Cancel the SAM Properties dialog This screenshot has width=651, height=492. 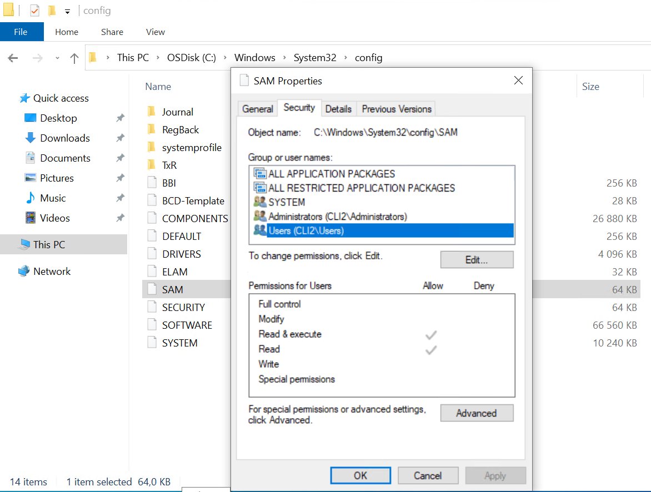click(428, 475)
